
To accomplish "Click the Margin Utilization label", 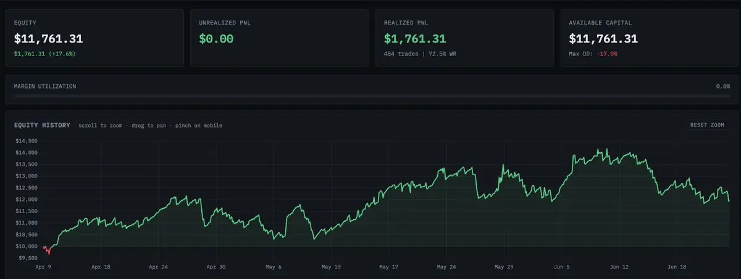I will 45,86.
